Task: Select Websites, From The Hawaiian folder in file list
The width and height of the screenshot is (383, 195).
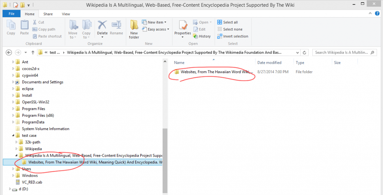Action: (214, 72)
